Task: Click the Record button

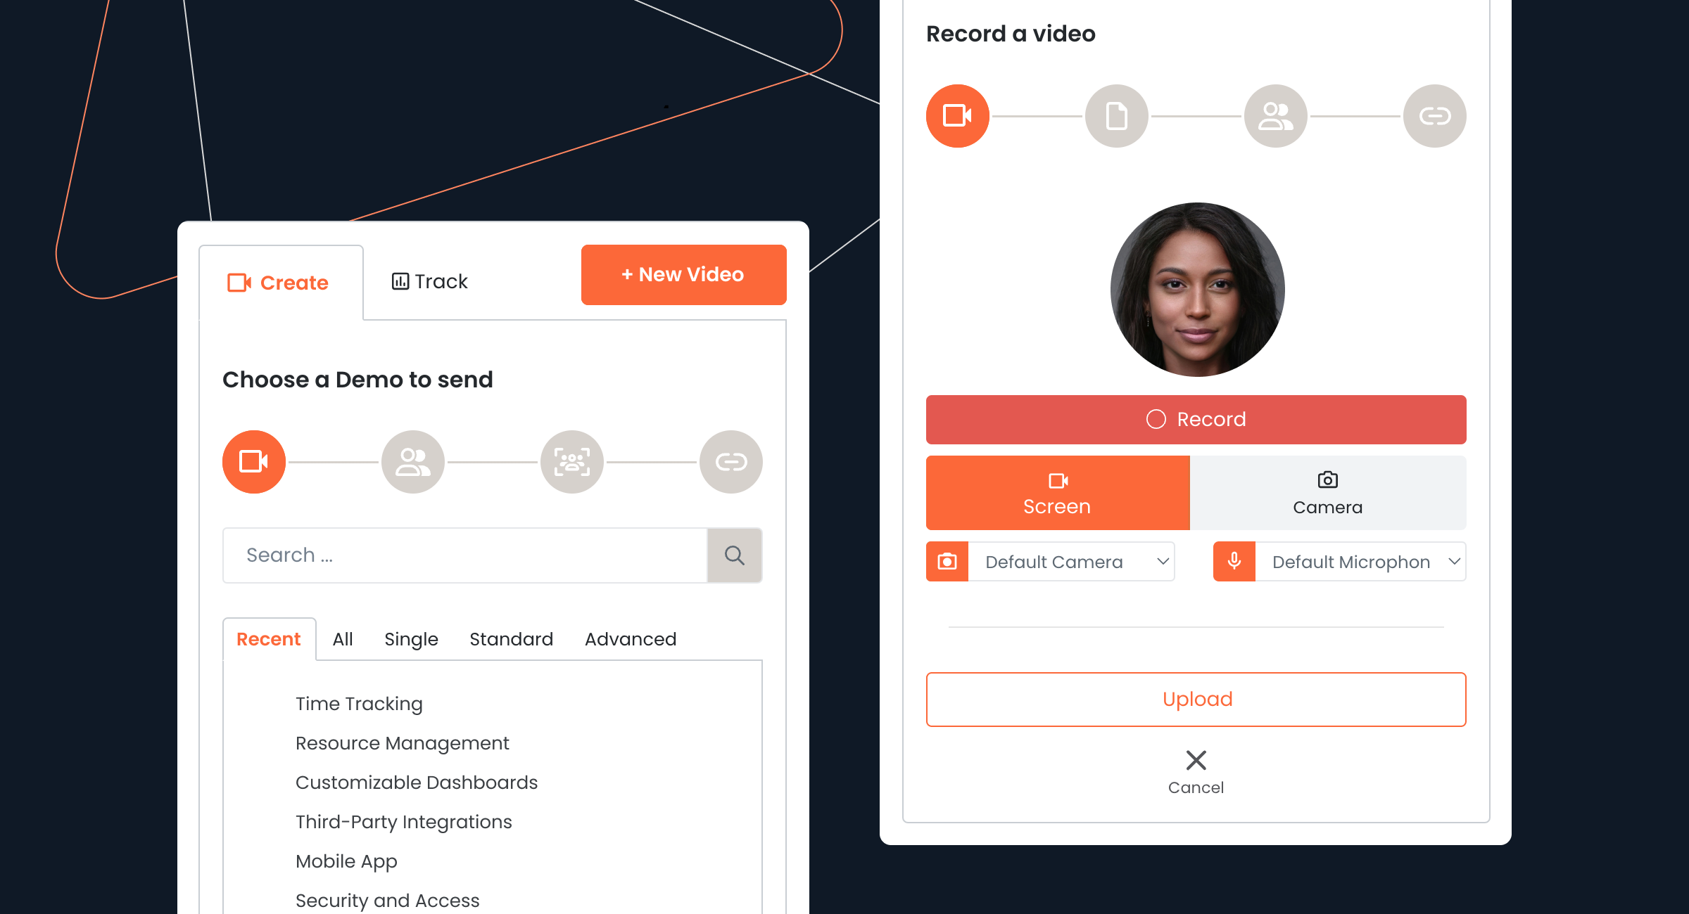Action: pyautogui.click(x=1196, y=419)
